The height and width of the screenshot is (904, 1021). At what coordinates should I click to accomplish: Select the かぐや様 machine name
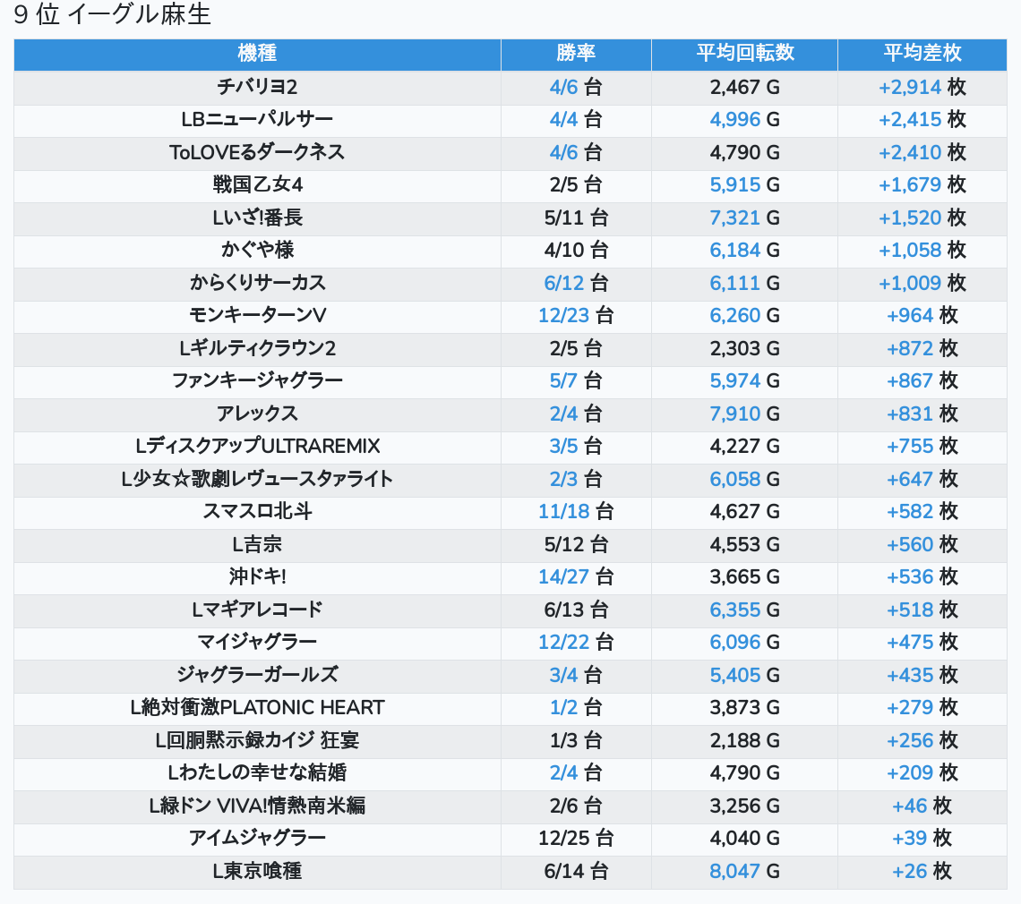[257, 250]
